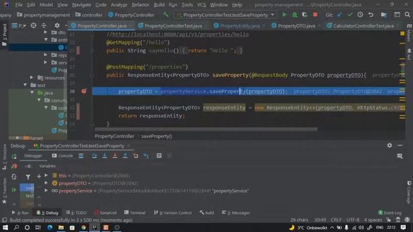Add new watch with the plus icon

point(39,177)
